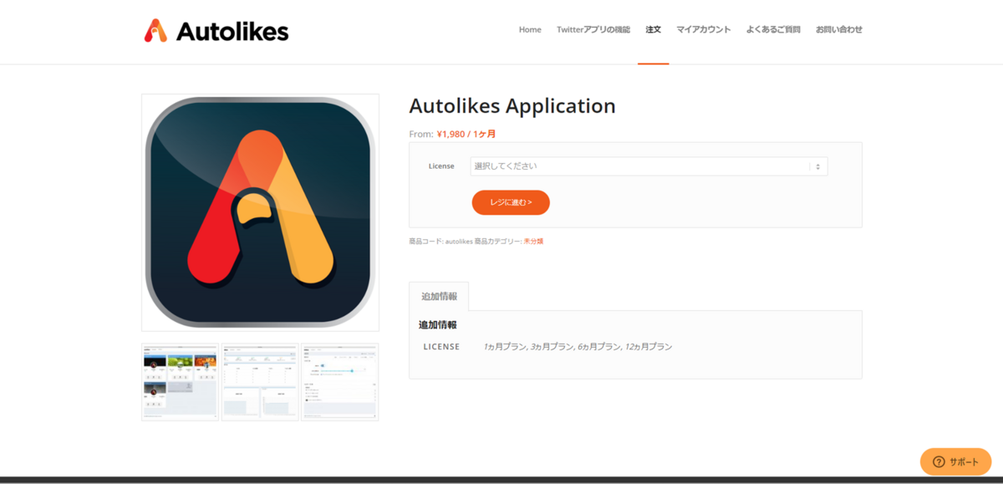Open third screenshot thumbnail with settings slider
The width and height of the screenshot is (1003, 484).
coord(339,382)
